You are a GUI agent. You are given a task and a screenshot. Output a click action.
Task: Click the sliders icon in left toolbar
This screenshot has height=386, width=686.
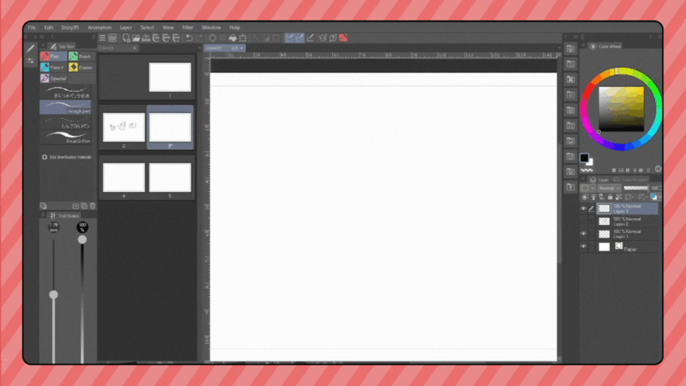(30, 61)
